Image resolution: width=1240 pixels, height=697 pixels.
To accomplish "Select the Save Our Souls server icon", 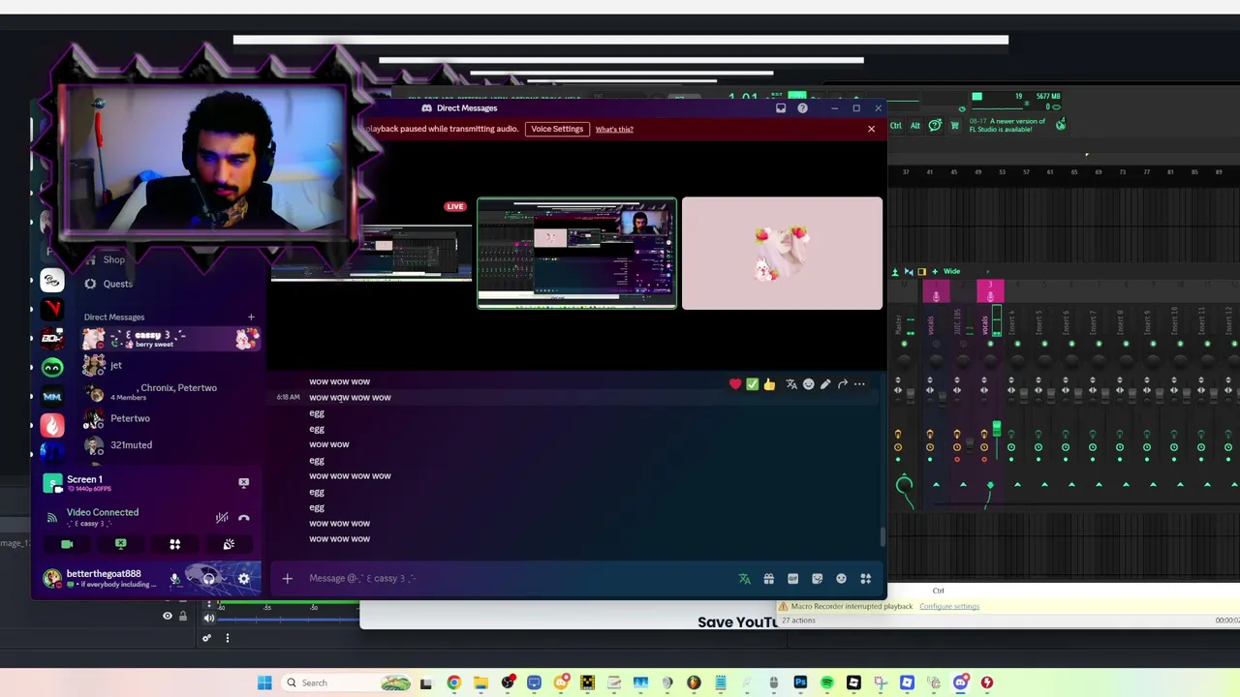I will point(52,281).
